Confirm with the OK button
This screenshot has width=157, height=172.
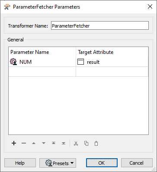tap(102, 163)
